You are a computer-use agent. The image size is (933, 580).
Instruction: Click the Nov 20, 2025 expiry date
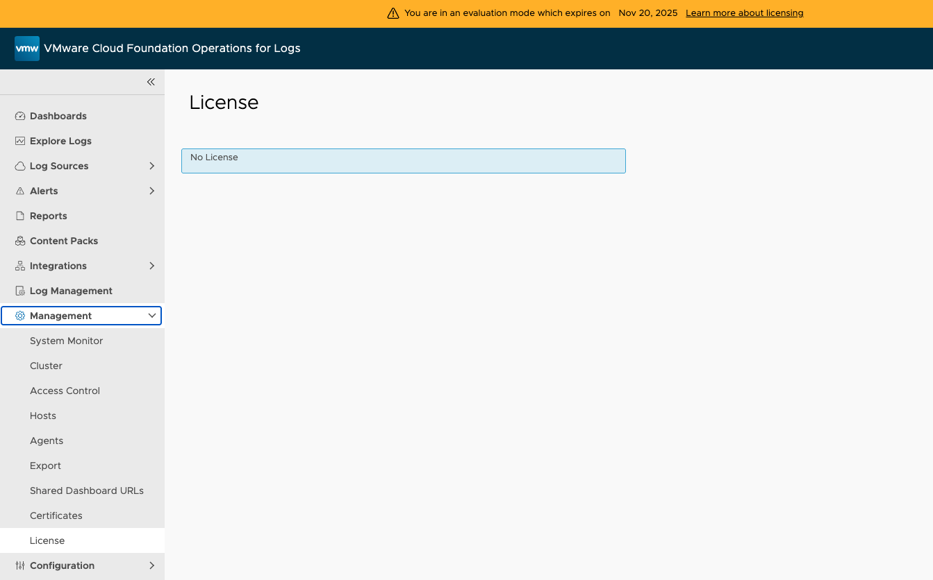pyautogui.click(x=648, y=13)
